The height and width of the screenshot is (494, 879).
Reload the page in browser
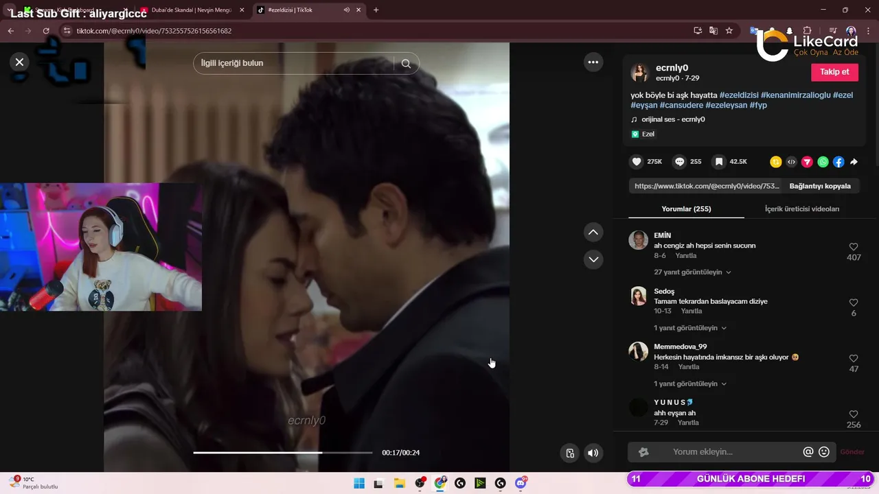pyautogui.click(x=46, y=31)
